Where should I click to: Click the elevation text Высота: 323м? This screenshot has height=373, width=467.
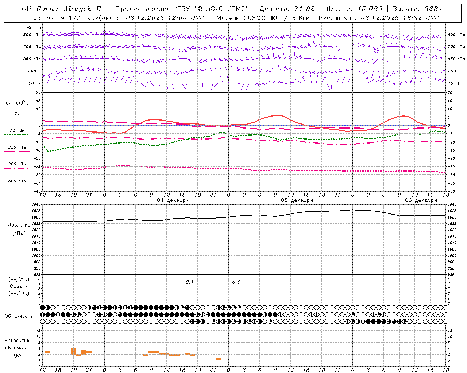pos(417,9)
